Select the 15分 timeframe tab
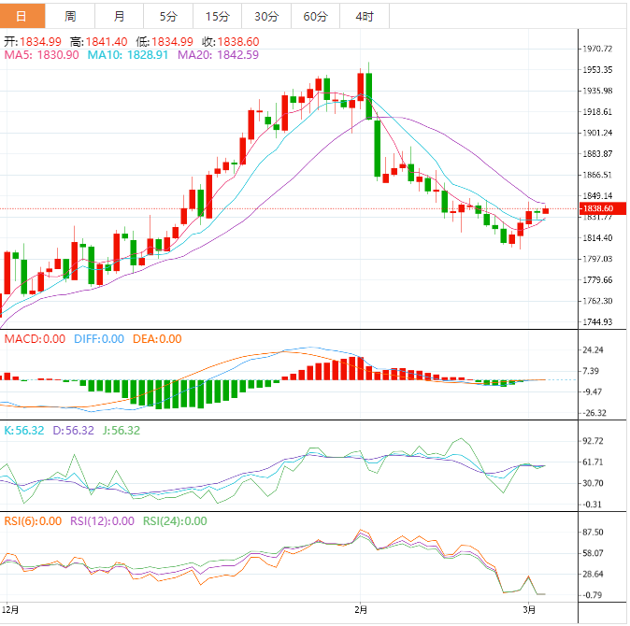 click(217, 16)
